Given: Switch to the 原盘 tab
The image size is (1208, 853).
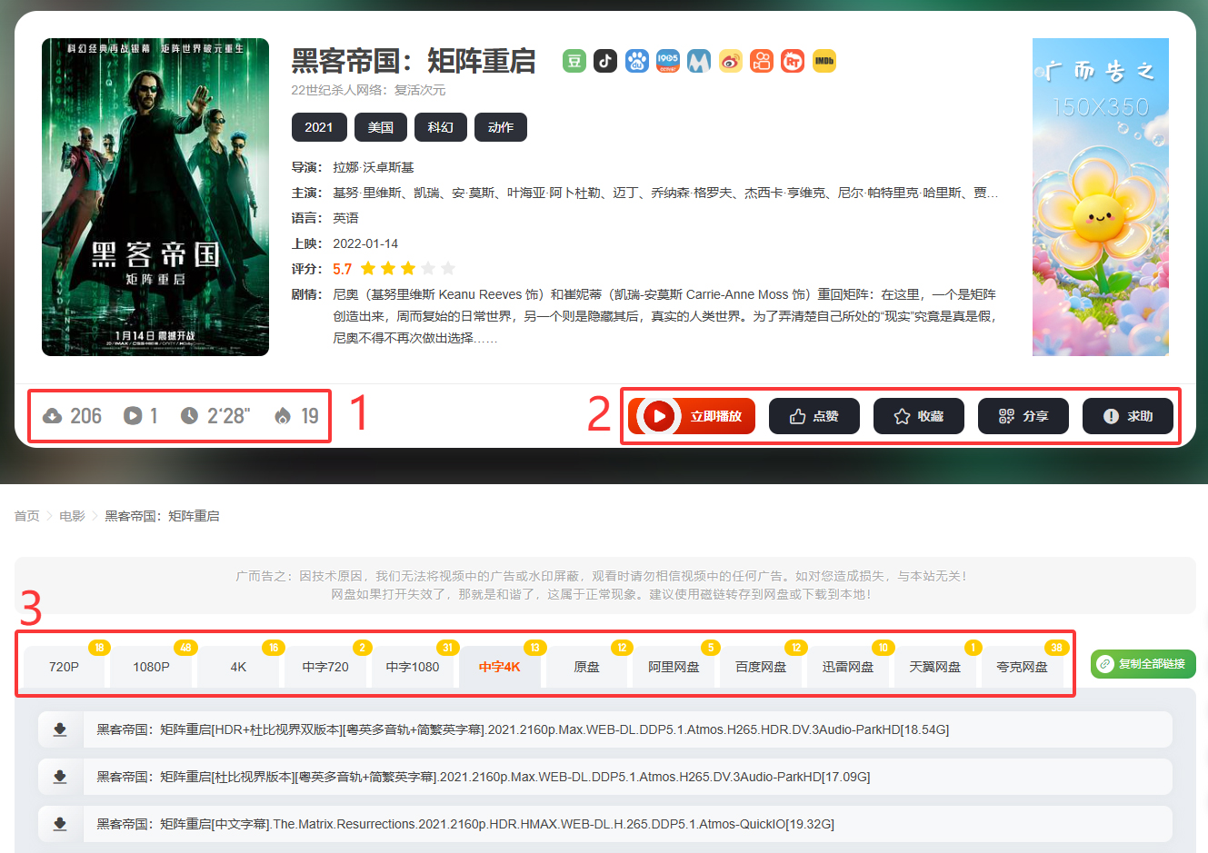Looking at the screenshot, I should coord(587,667).
